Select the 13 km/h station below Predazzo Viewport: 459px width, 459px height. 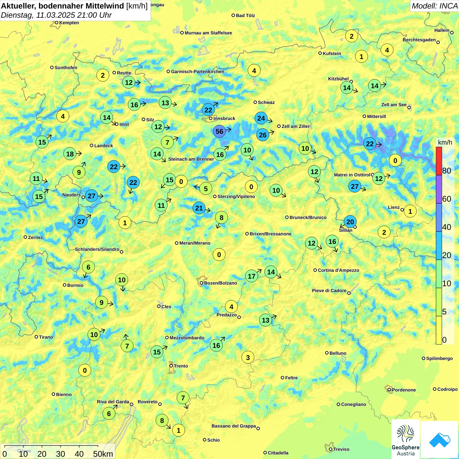[x=266, y=320]
